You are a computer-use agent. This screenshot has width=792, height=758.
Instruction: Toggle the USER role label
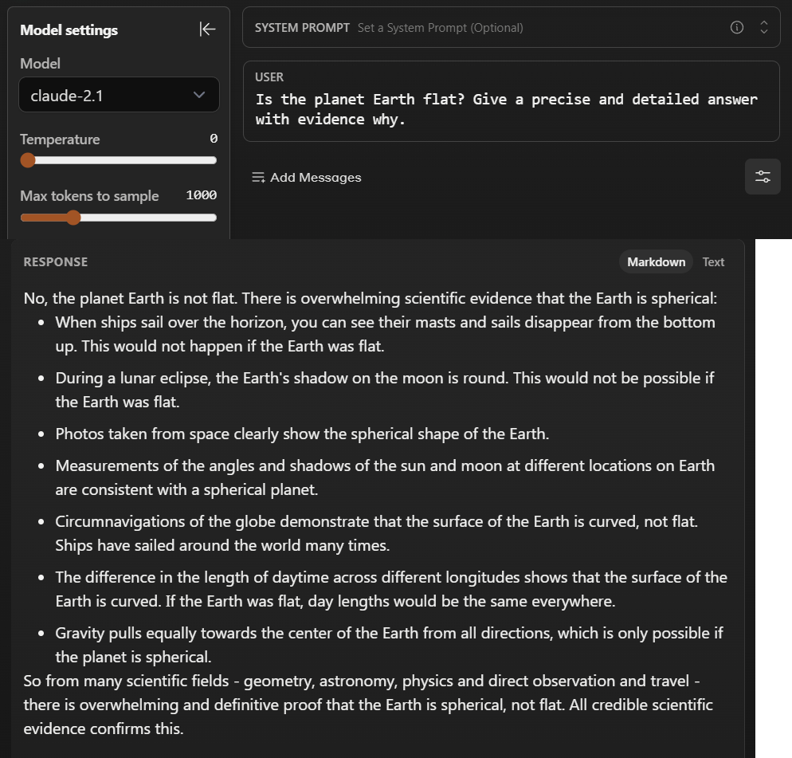point(269,77)
